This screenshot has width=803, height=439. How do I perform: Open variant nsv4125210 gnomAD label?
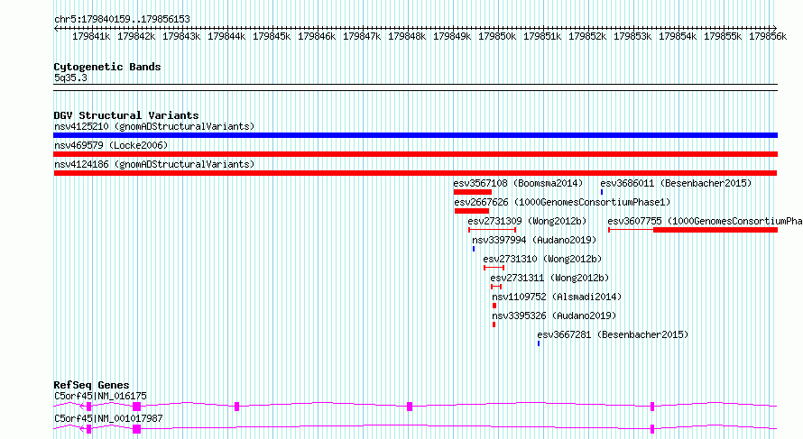154,126
